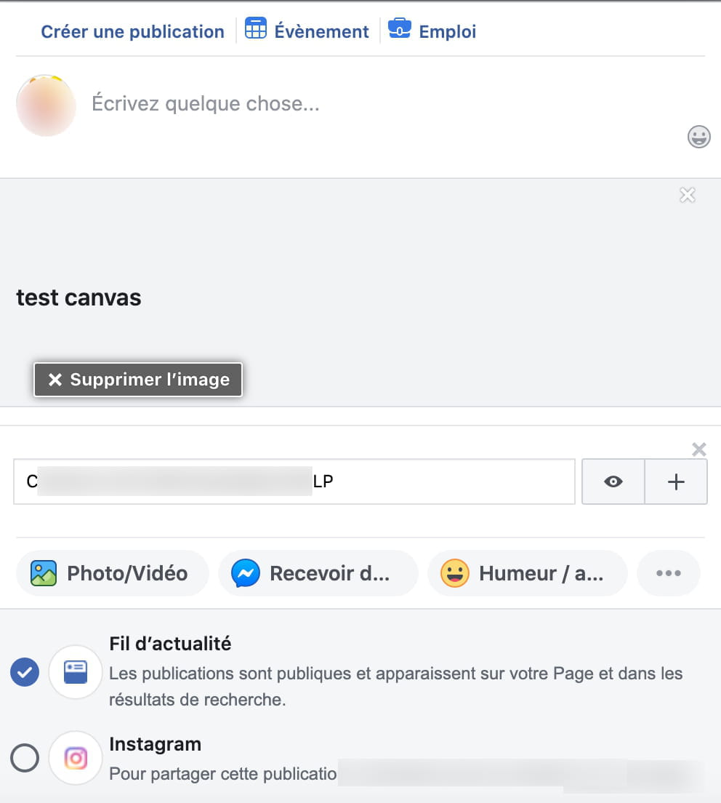Click the Instagram logo icon
721x803 pixels.
[76, 758]
